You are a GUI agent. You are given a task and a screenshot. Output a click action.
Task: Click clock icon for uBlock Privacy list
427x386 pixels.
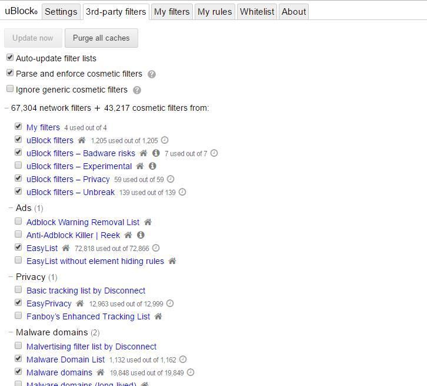pos(171,179)
